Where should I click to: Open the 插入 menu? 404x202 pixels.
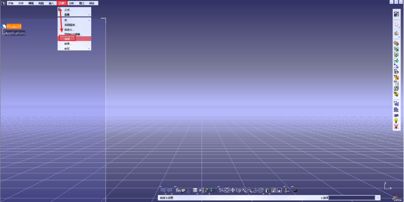[51, 3]
